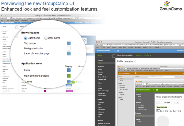
Task: Open the reading list icon in the green-banner window
Action: coord(140,86)
